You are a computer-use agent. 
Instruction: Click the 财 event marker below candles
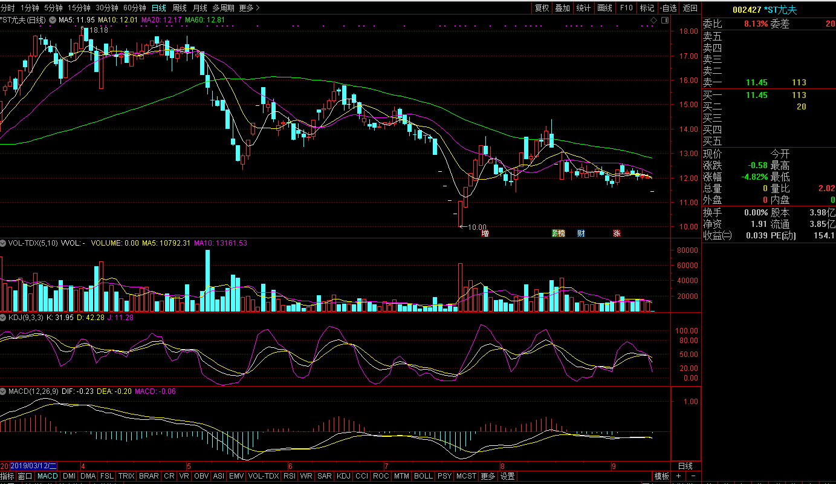click(581, 234)
